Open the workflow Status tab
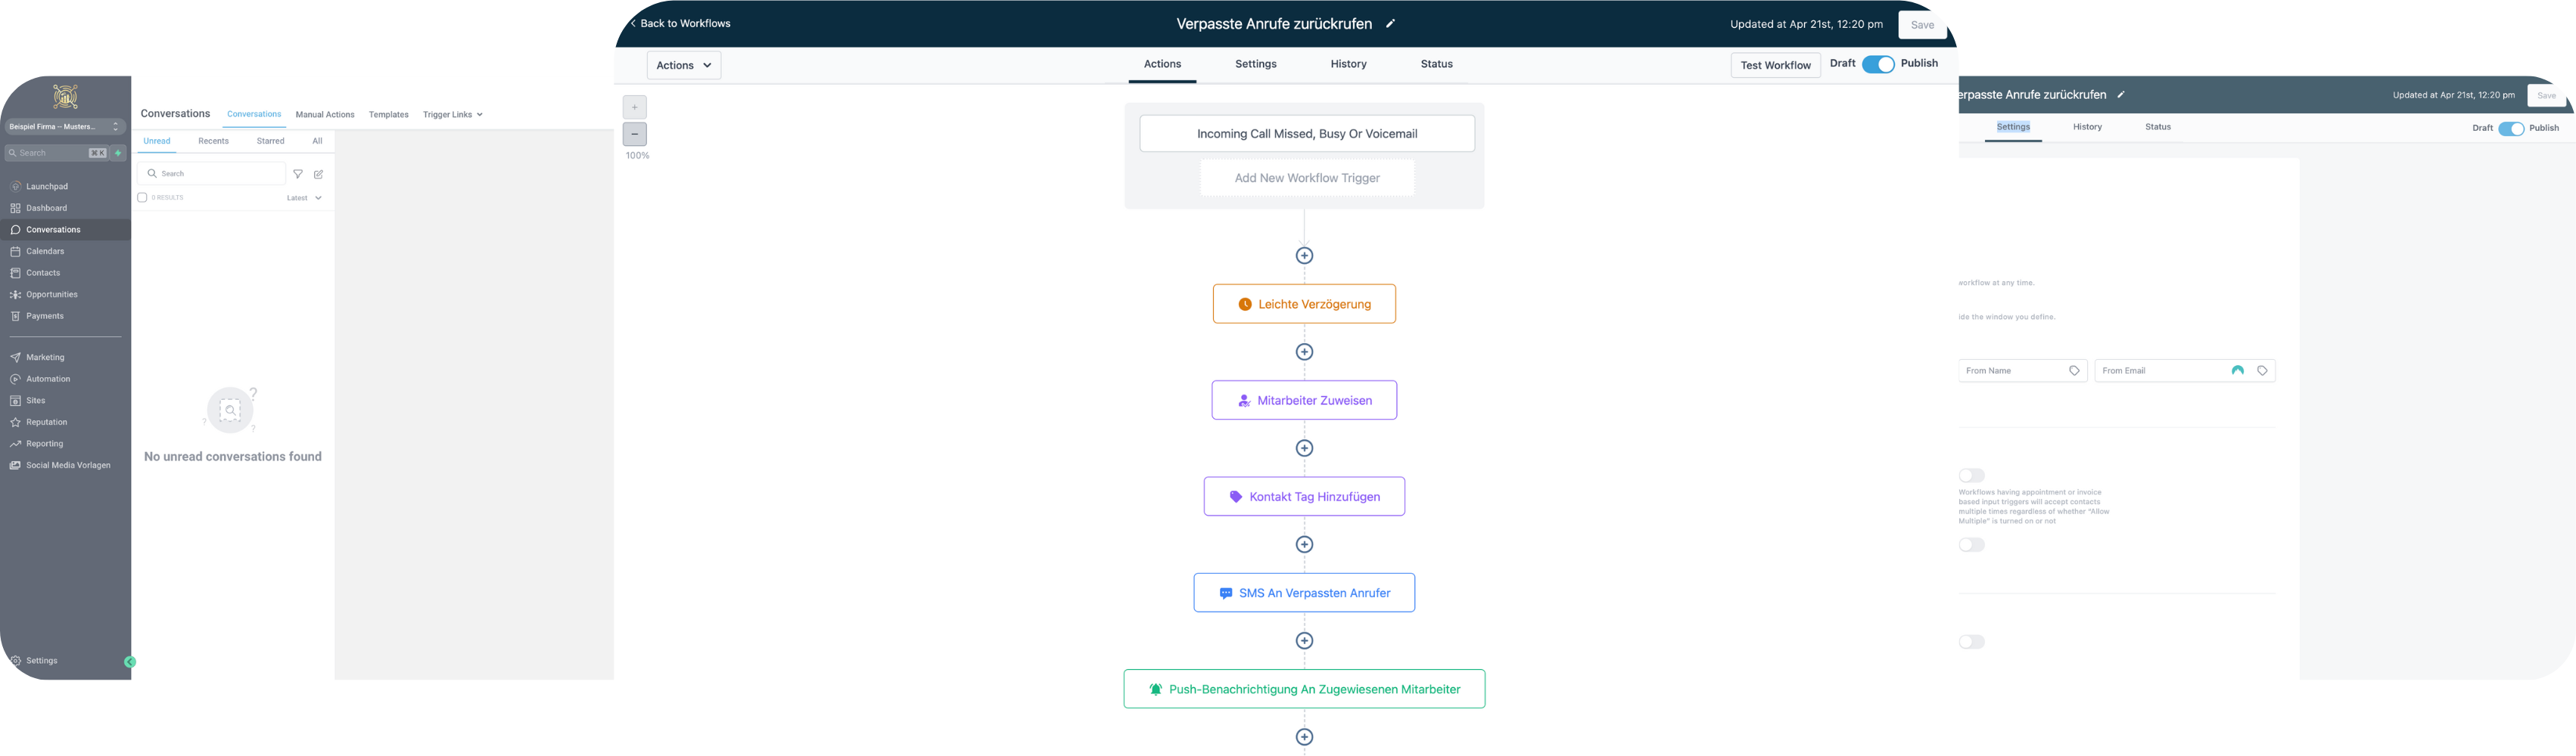Screen dimensions: 2576x756 coord(1436,64)
